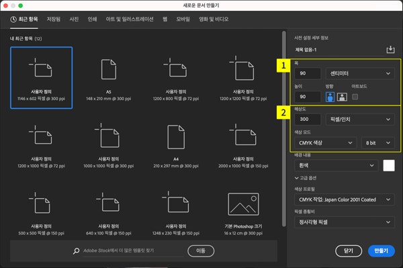Click the 이동 button next to search
403x268 pixels.
201,251
